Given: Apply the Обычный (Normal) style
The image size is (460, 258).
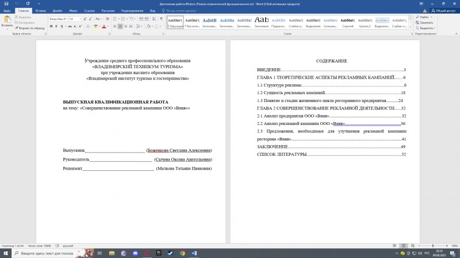Looking at the screenshot, I should [175, 22].
